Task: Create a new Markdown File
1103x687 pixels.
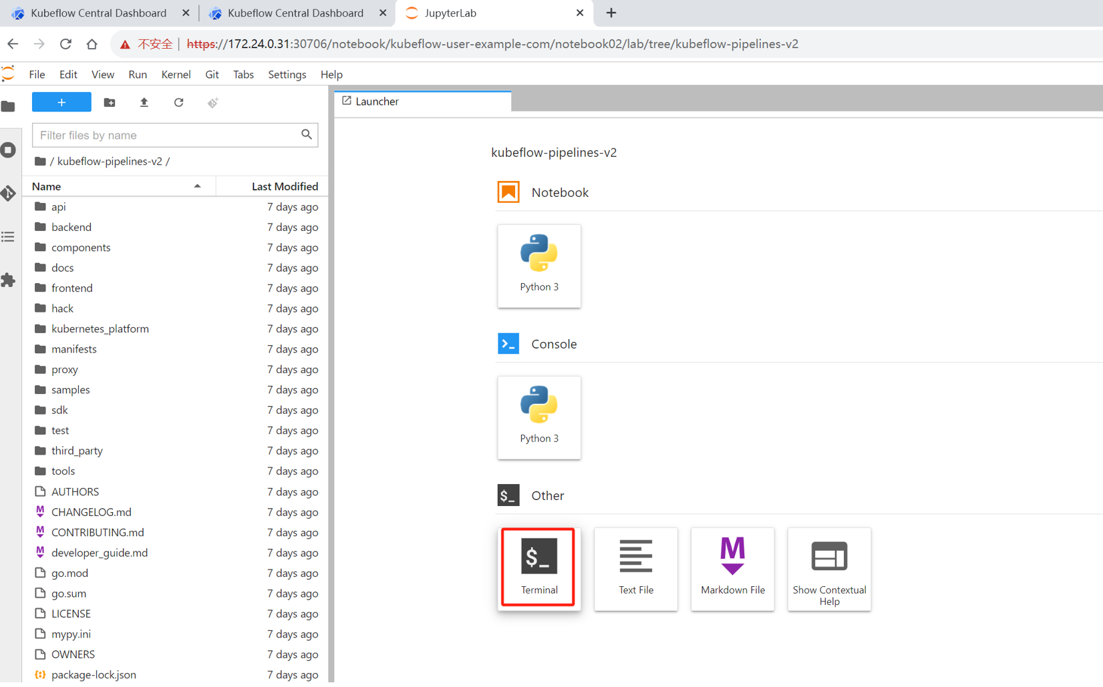Action: 732,568
